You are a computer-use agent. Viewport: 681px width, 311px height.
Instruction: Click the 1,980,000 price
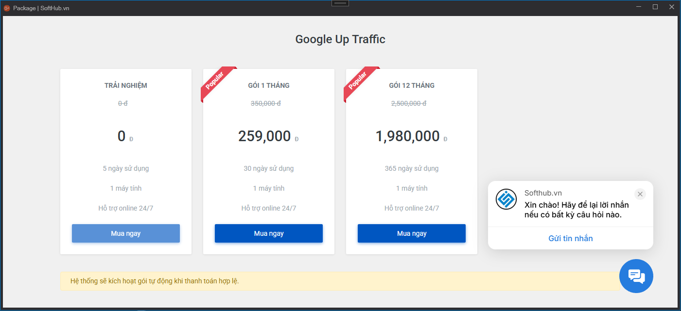click(x=407, y=136)
